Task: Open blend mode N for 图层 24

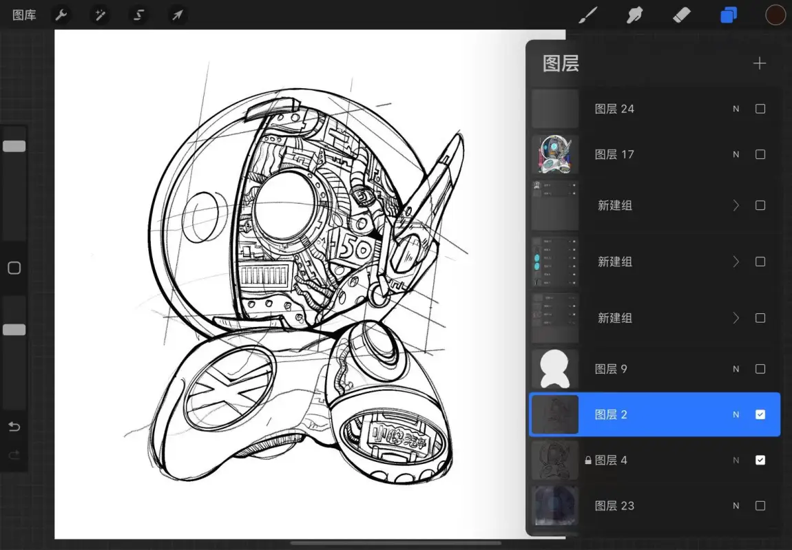Action: click(736, 109)
